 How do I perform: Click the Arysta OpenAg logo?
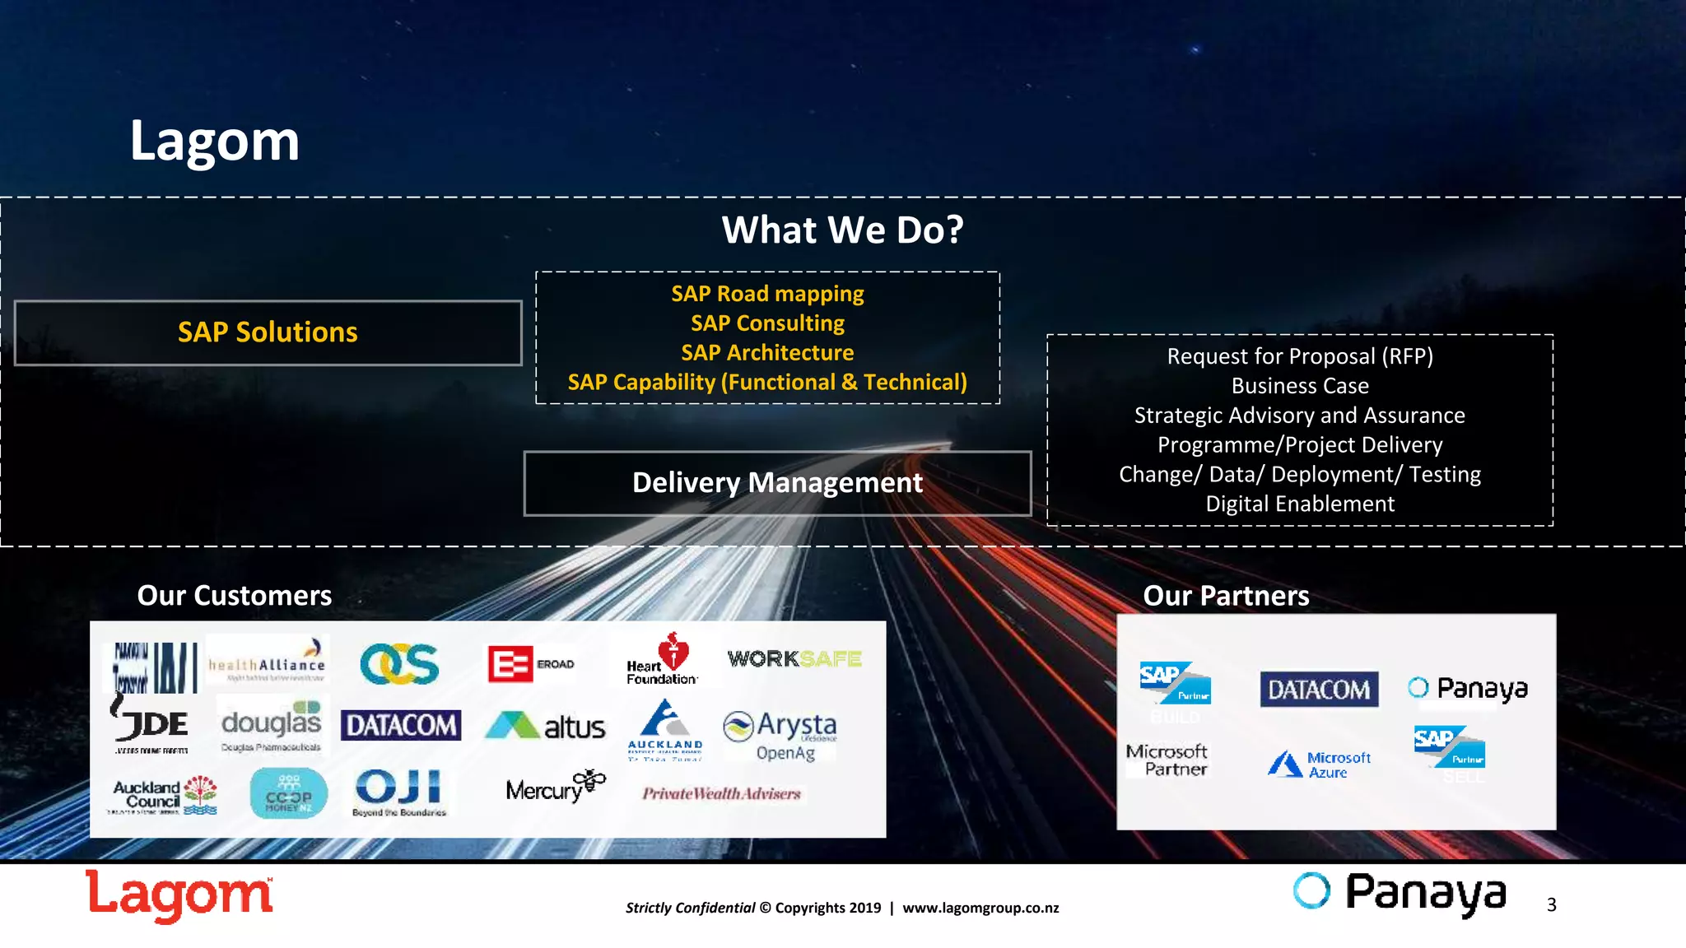[x=780, y=735]
